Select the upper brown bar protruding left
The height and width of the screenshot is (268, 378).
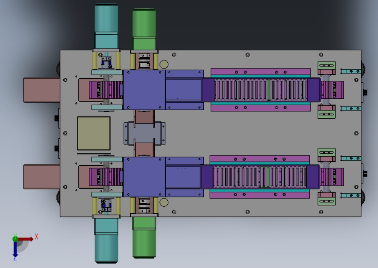click(42, 90)
